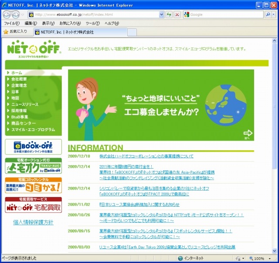Click the 2009/11/02 date text
279x263 pixels.
[79, 204]
